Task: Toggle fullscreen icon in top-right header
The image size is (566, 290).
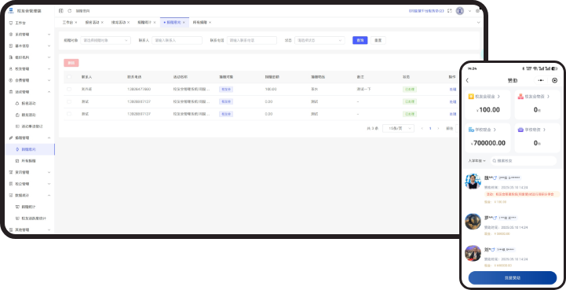Action: (449, 11)
